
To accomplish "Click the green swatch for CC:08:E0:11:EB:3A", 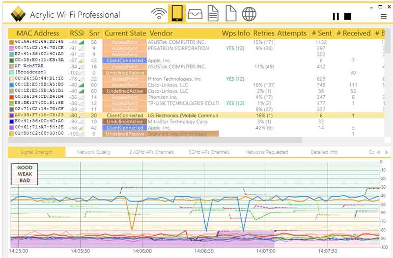I will click(x=11, y=60).
